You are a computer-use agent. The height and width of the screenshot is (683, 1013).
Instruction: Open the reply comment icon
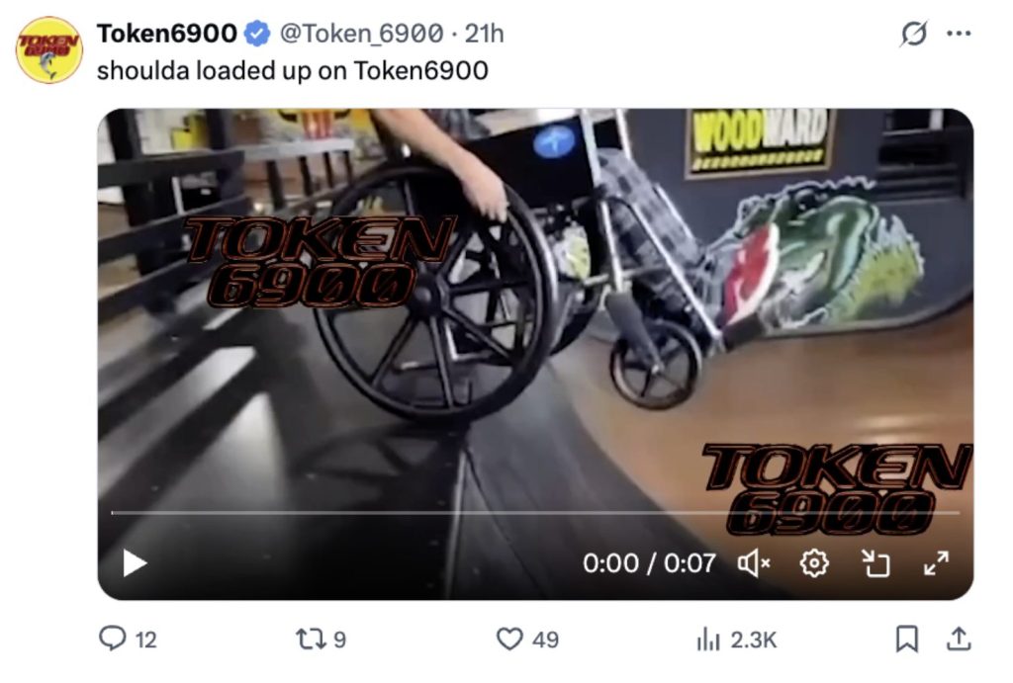113,639
